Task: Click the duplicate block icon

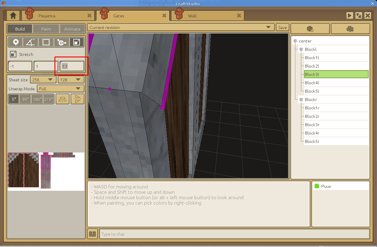Action: pyautogui.click(x=350, y=29)
